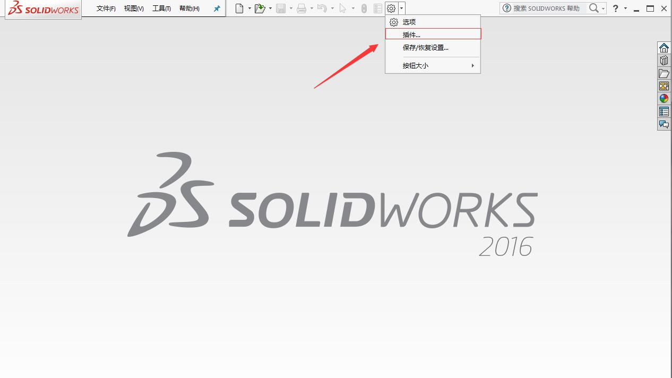Maximize the SOLIDWORKS window

(x=650, y=8)
